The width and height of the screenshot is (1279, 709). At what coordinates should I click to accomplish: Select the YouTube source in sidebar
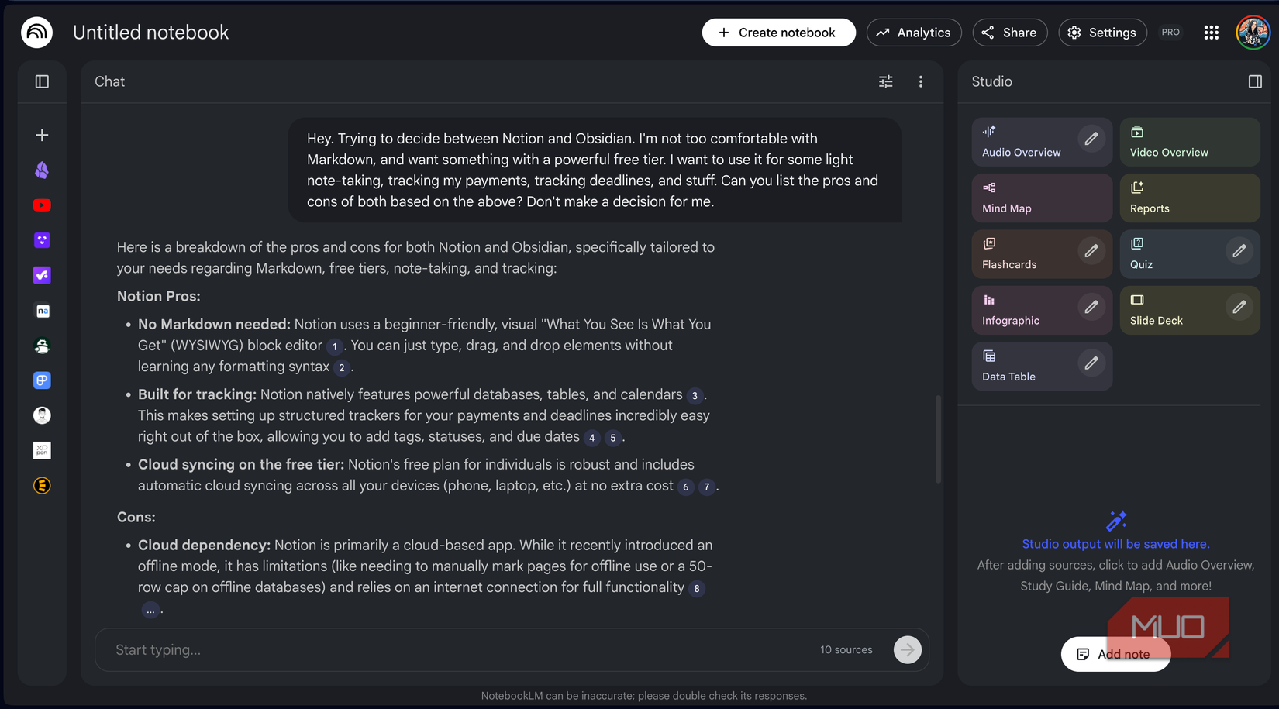coord(43,205)
